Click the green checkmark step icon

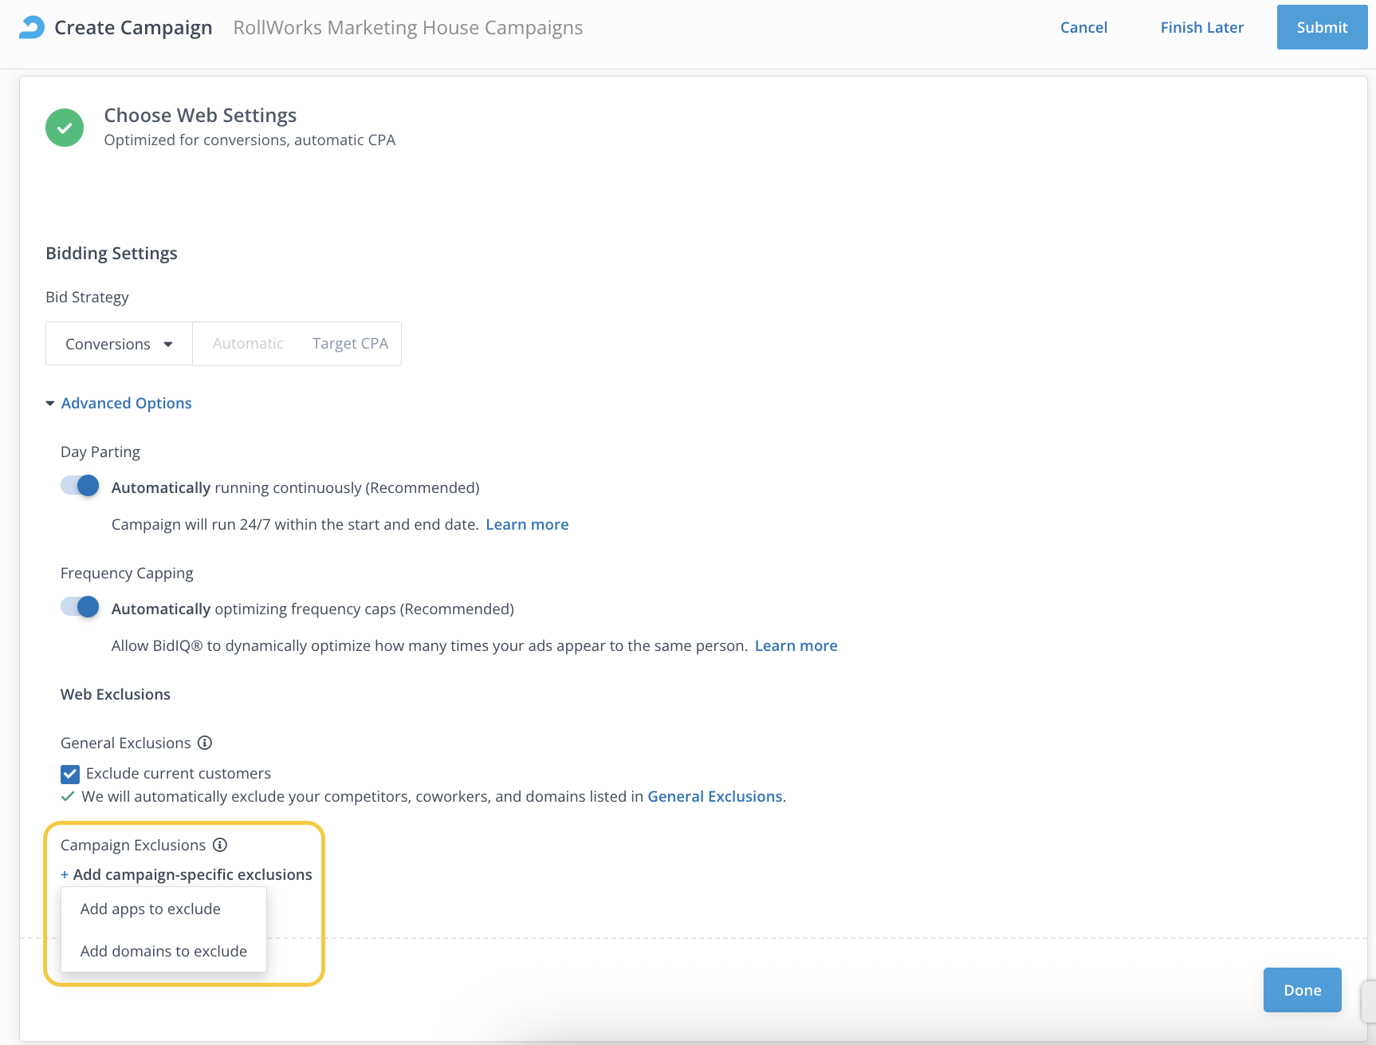tap(65, 128)
